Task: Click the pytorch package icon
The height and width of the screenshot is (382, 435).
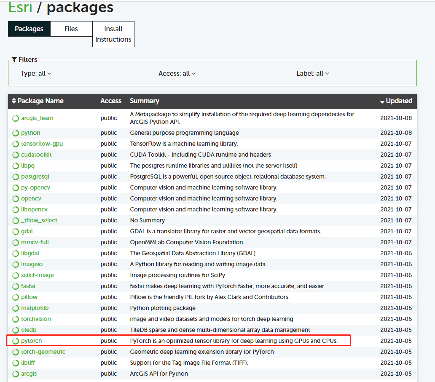Action: 16,341
